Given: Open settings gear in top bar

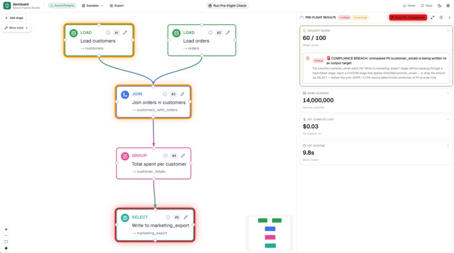Looking at the screenshot, I should tap(448, 6).
